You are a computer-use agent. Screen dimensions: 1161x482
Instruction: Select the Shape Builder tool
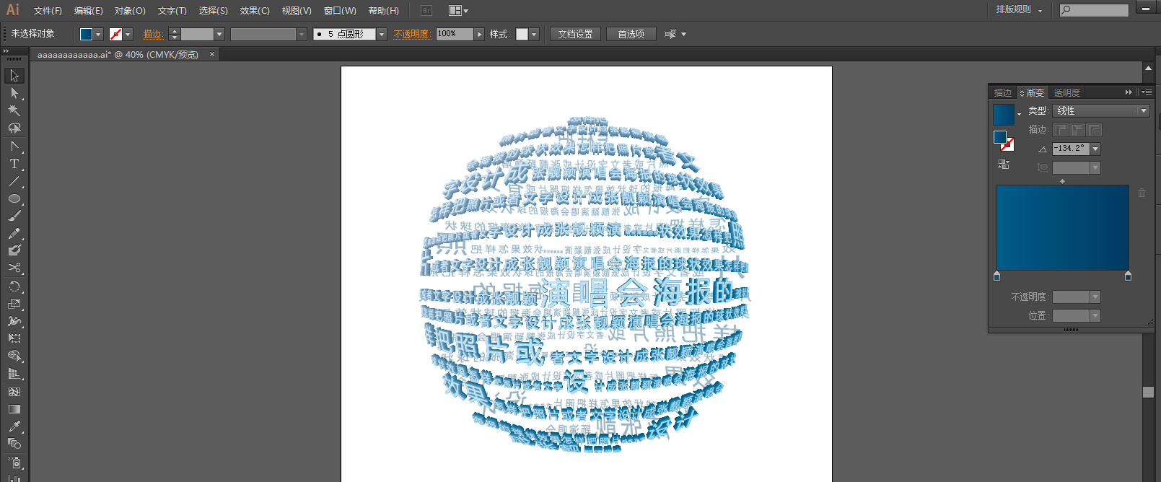point(14,356)
